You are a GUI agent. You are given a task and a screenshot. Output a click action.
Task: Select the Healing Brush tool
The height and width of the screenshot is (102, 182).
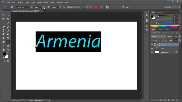[x=3, y=27]
